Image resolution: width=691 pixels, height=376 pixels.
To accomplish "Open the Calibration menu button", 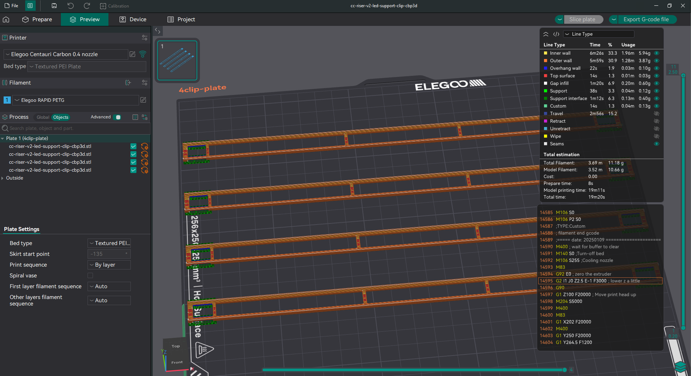I will pyautogui.click(x=114, y=6).
